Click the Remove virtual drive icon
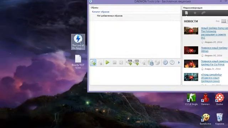 (143, 63)
